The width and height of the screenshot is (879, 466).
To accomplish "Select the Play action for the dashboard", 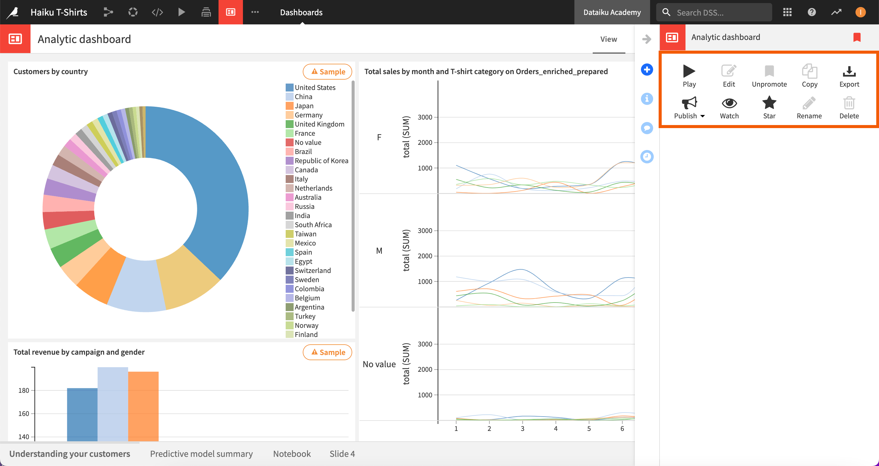I will [x=689, y=76].
